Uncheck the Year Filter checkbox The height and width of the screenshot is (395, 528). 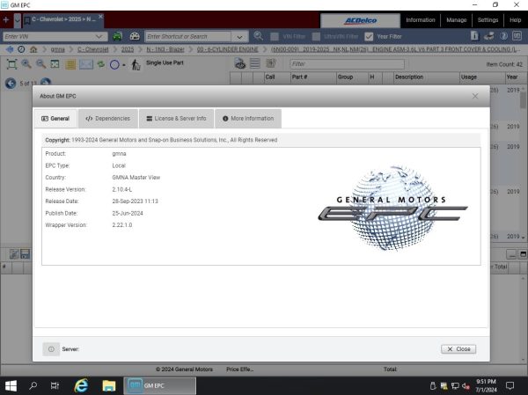[x=369, y=36]
